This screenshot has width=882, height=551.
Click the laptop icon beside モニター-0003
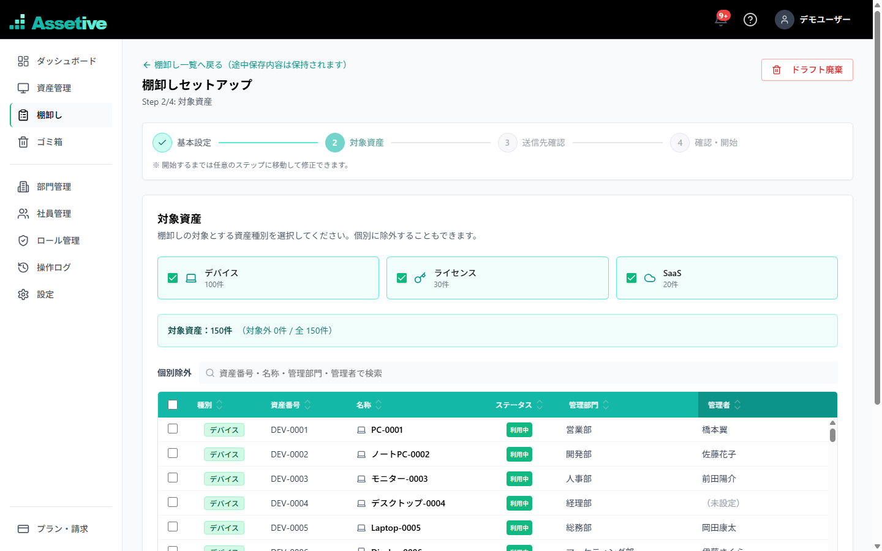(x=361, y=479)
